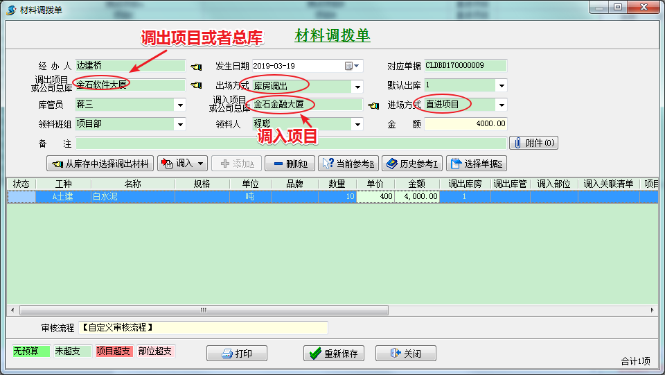
Task: Open 当前参考R reference
Action: 348,164
